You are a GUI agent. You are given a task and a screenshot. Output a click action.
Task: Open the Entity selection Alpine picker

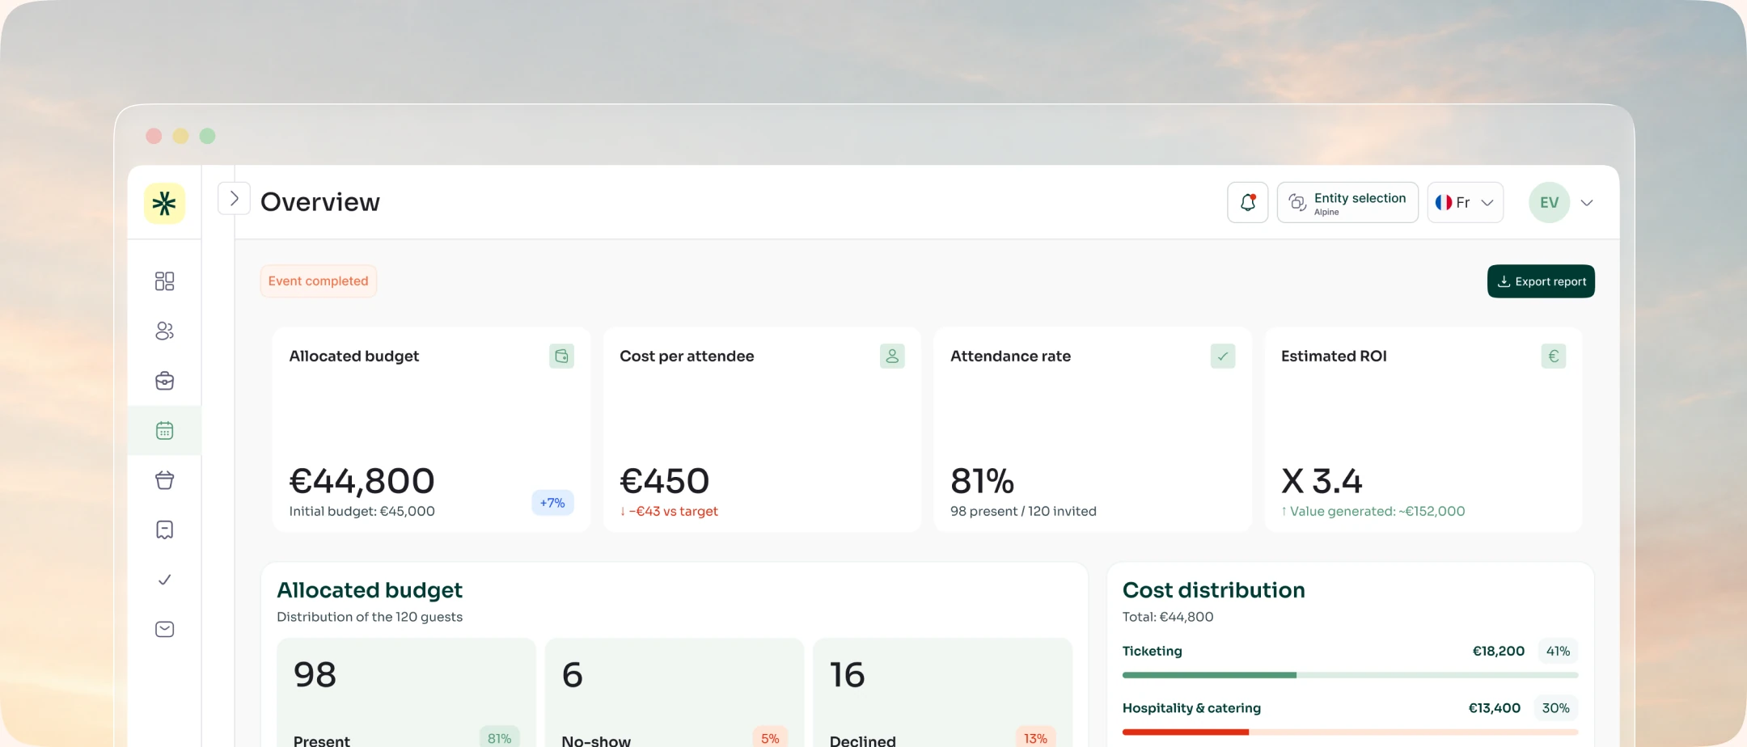[x=1347, y=202]
